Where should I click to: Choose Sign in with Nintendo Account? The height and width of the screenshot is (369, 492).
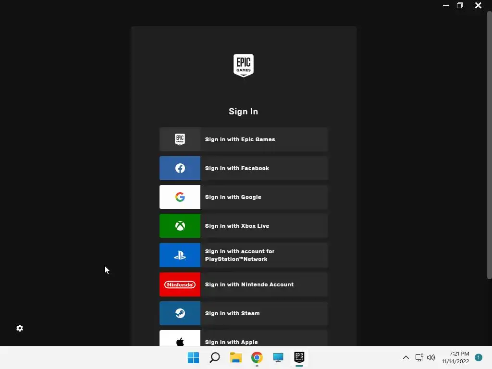click(244, 284)
